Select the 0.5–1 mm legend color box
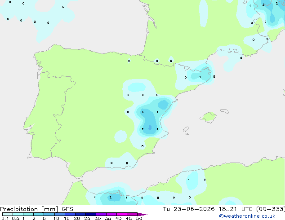Screen dimensions: 285x220 point(18,214)
